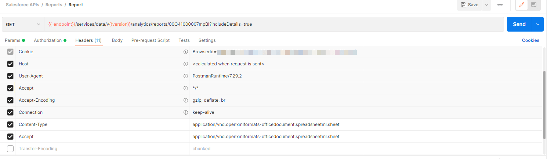Open the three-dots more actions menu
The image size is (547, 159).
[x=500, y=5]
